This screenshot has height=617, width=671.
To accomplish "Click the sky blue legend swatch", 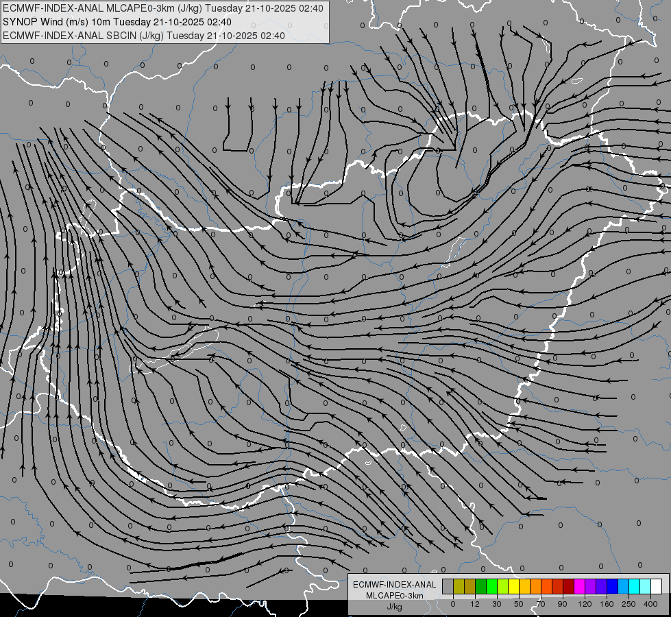I will pos(624,586).
